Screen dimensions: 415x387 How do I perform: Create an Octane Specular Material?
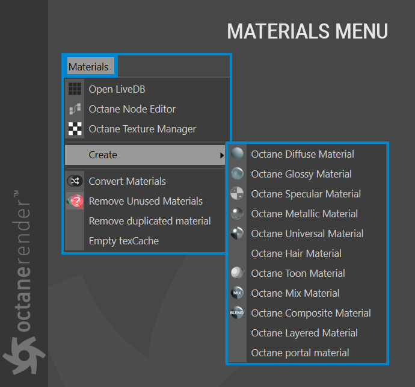coord(307,194)
